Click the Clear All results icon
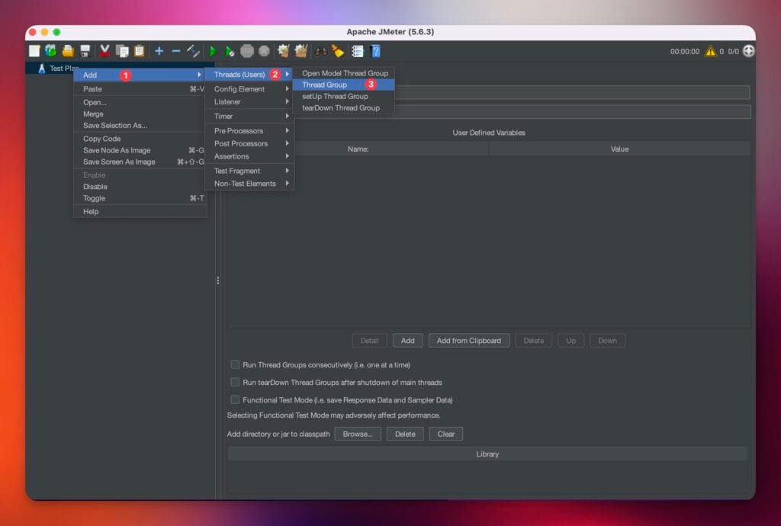This screenshot has height=526, width=781. tap(301, 51)
